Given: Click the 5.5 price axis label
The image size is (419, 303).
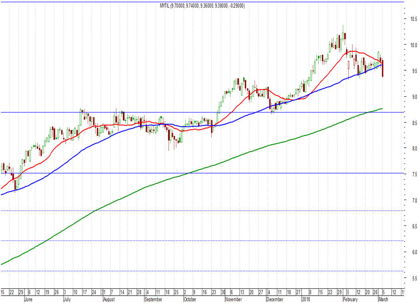Looking at the screenshot, I should click(414, 278).
